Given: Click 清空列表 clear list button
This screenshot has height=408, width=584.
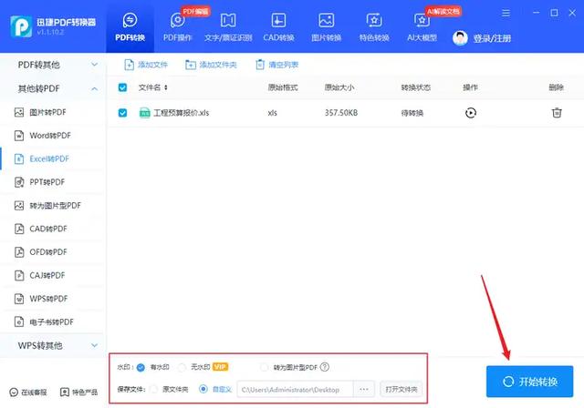Looking at the screenshot, I should [x=276, y=65].
